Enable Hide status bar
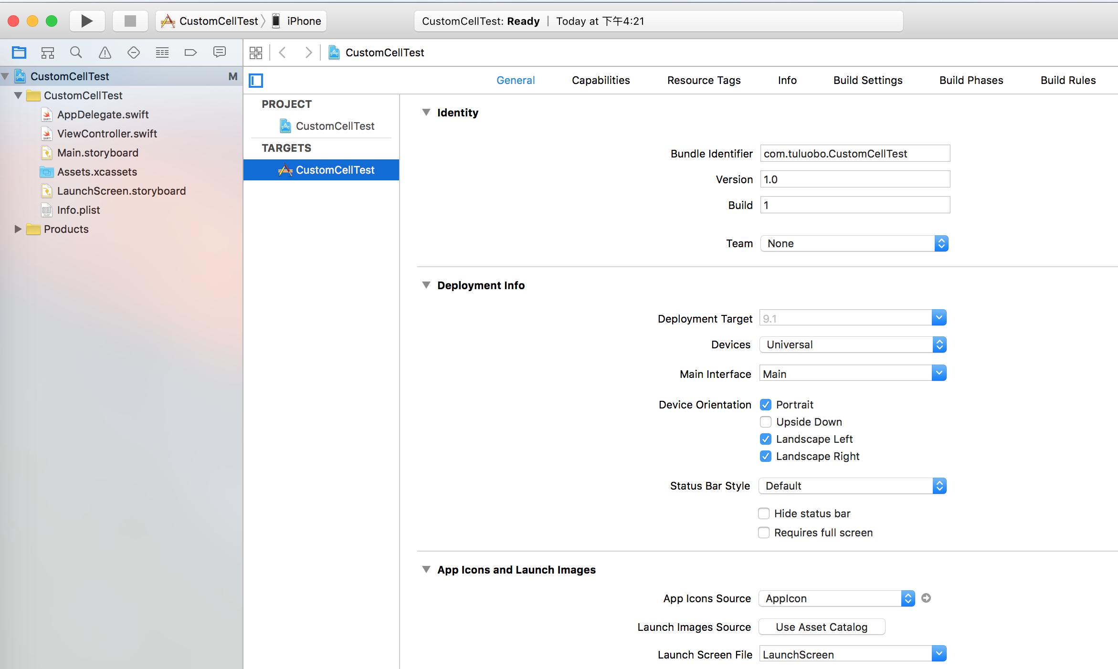 [764, 513]
